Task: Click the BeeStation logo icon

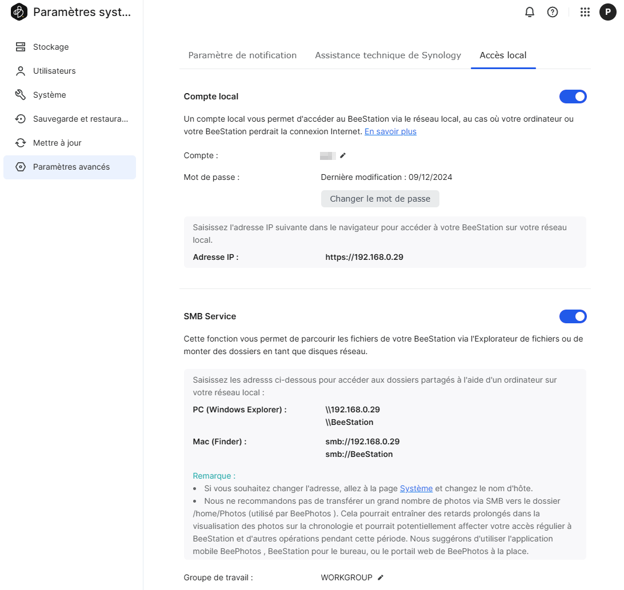Action: click(19, 12)
